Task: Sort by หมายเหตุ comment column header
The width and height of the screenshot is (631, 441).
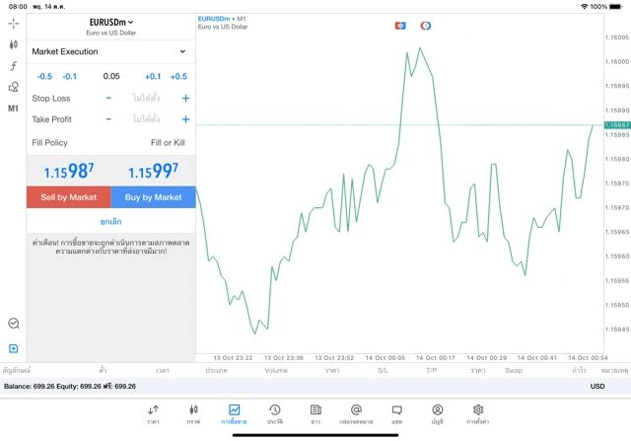Action: point(614,370)
